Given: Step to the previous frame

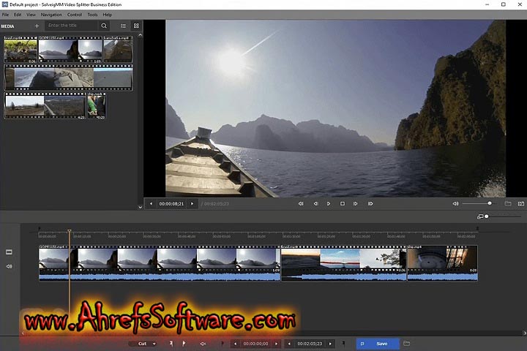Looking at the screenshot, I should [x=315, y=203].
